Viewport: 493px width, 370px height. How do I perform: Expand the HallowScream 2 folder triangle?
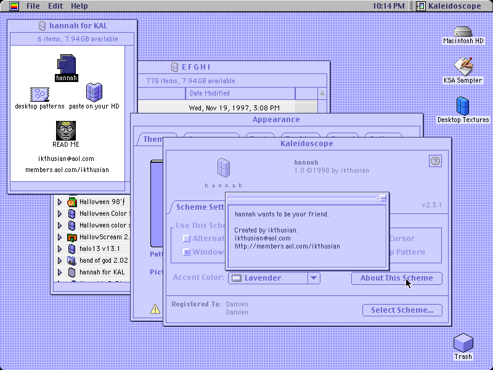[x=59, y=237]
